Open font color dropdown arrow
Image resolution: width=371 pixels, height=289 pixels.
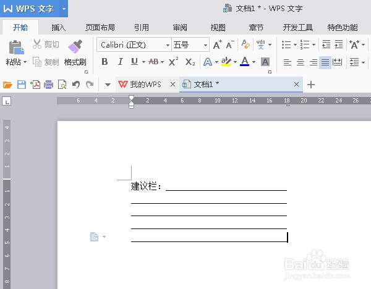(254, 62)
